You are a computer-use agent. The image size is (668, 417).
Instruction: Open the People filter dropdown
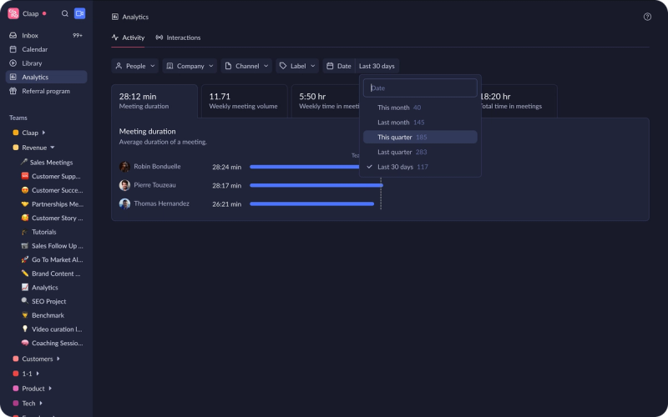tap(135, 66)
